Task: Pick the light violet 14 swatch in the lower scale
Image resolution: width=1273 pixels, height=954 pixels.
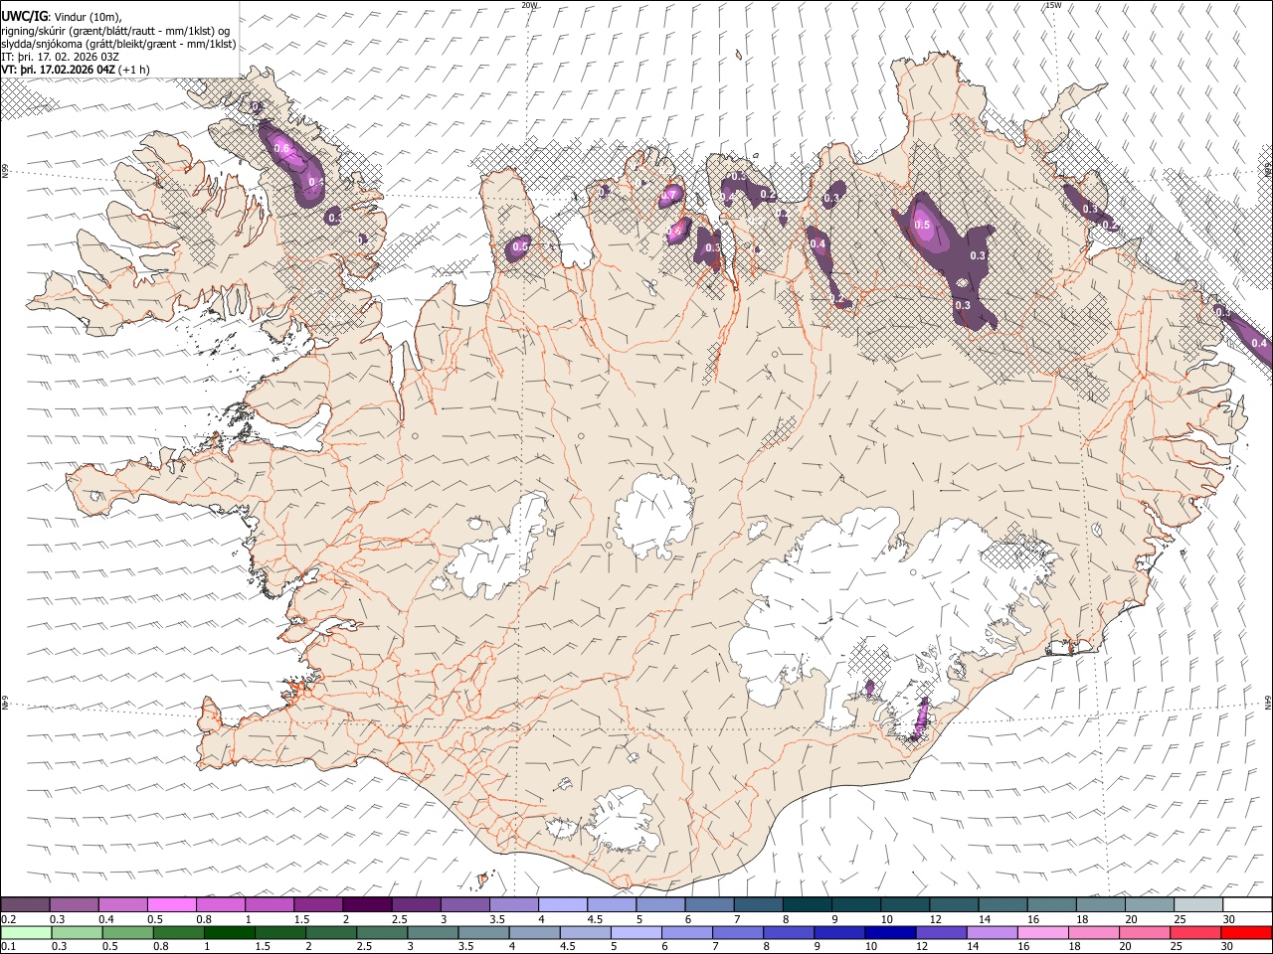Action: pos(991,932)
